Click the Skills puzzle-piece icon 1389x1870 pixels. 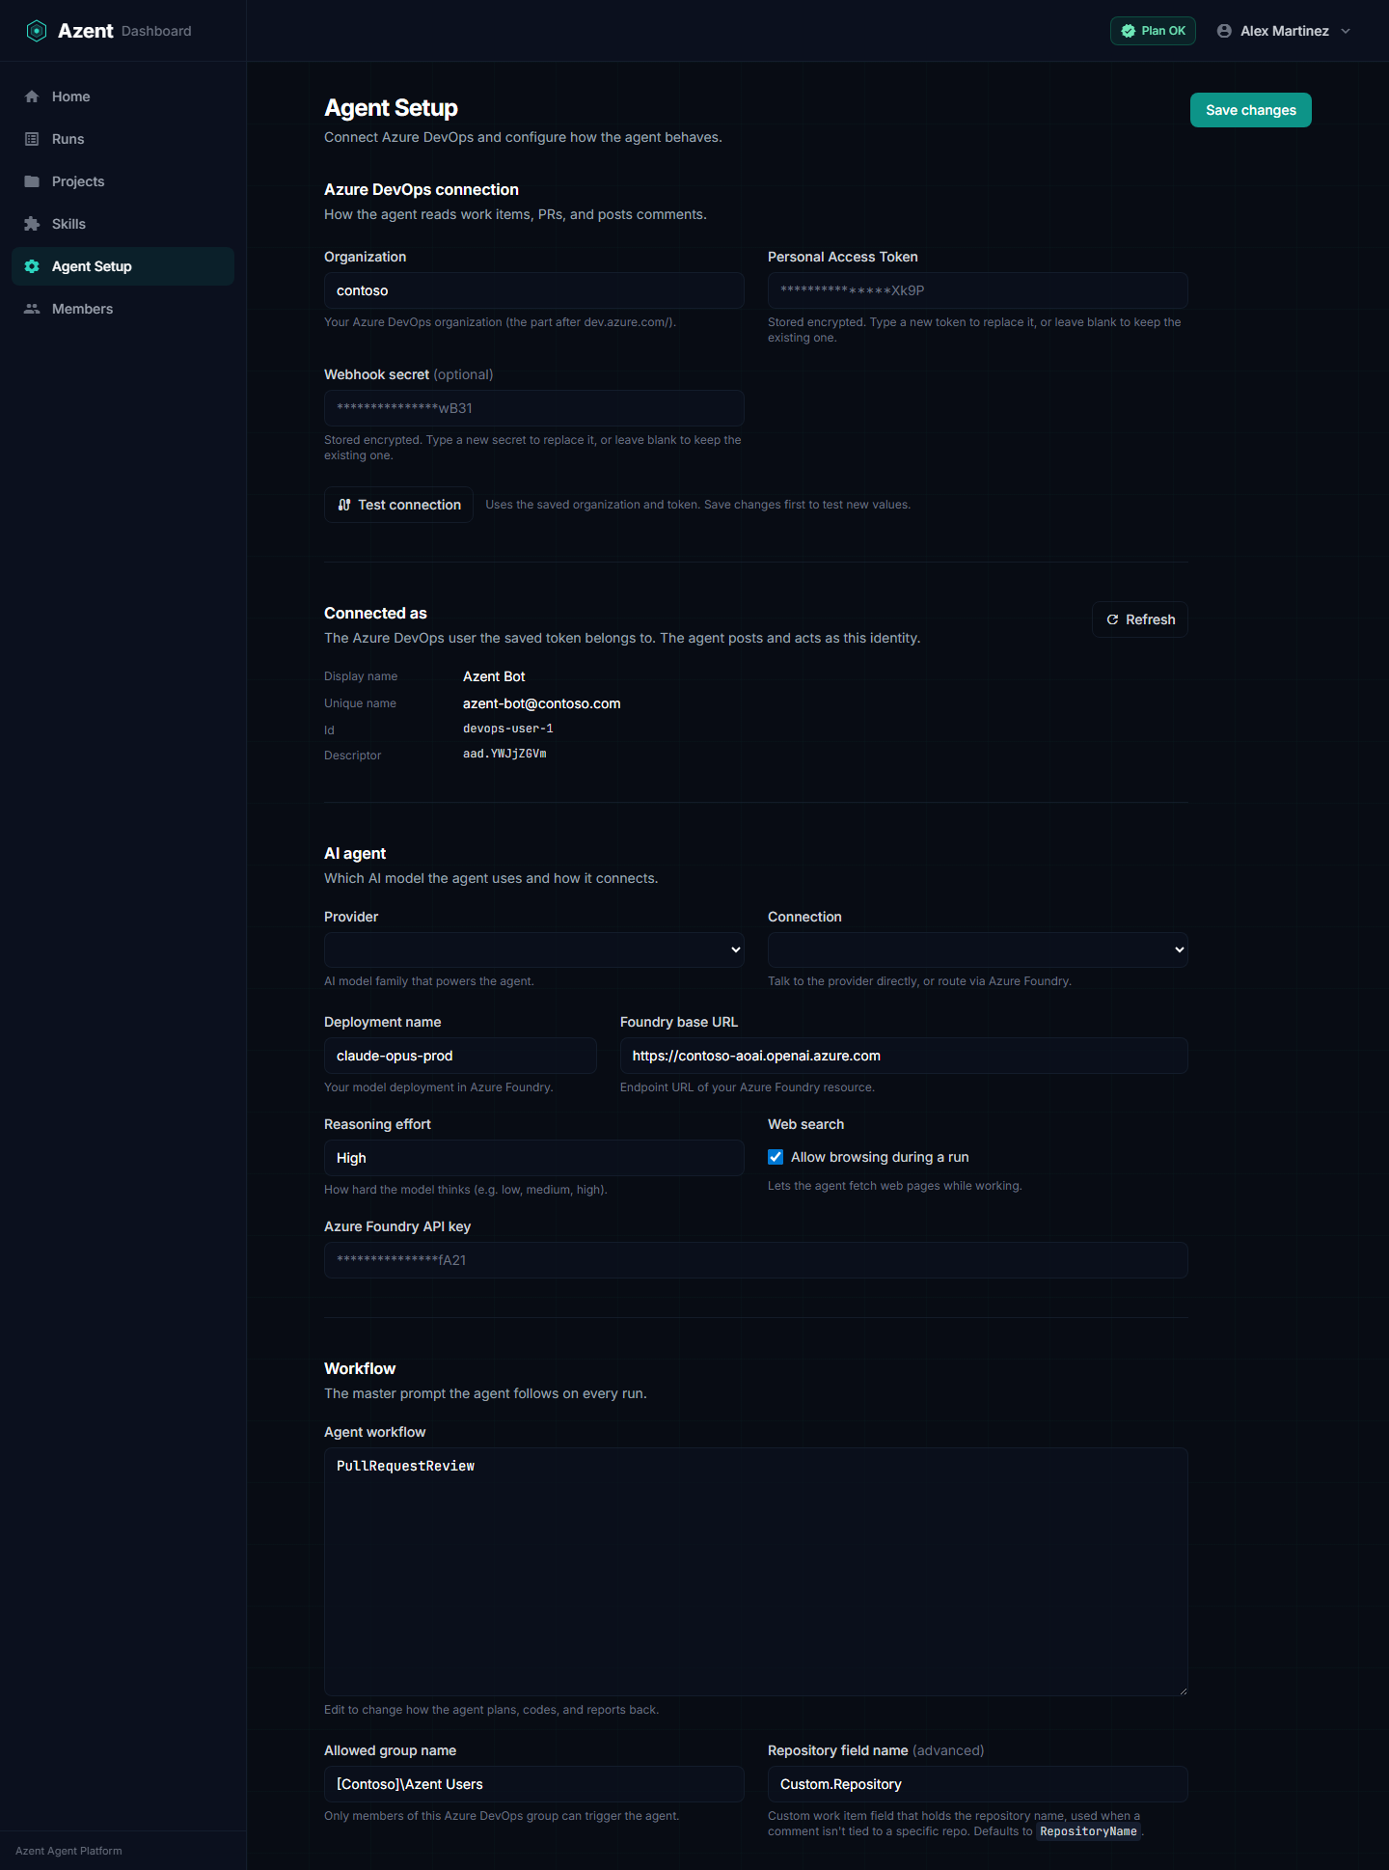tap(32, 224)
